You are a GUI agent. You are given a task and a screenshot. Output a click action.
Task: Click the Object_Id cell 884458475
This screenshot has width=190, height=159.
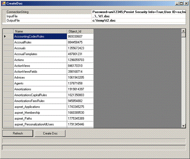[x=80, y=42]
